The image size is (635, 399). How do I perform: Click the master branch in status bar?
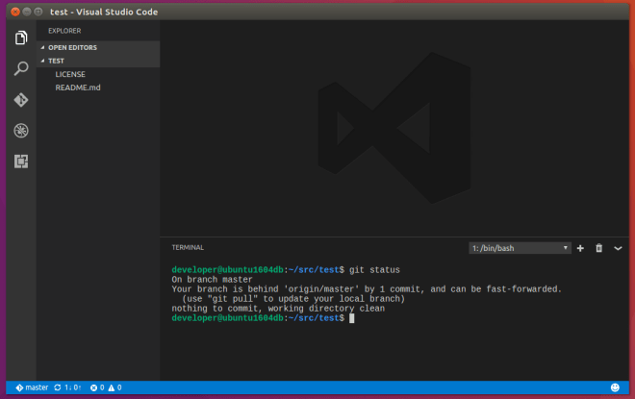click(32, 387)
